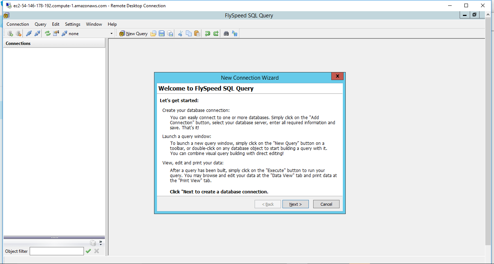Clear the object filter with X icon
The height and width of the screenshot is (264, 494).
97,251
